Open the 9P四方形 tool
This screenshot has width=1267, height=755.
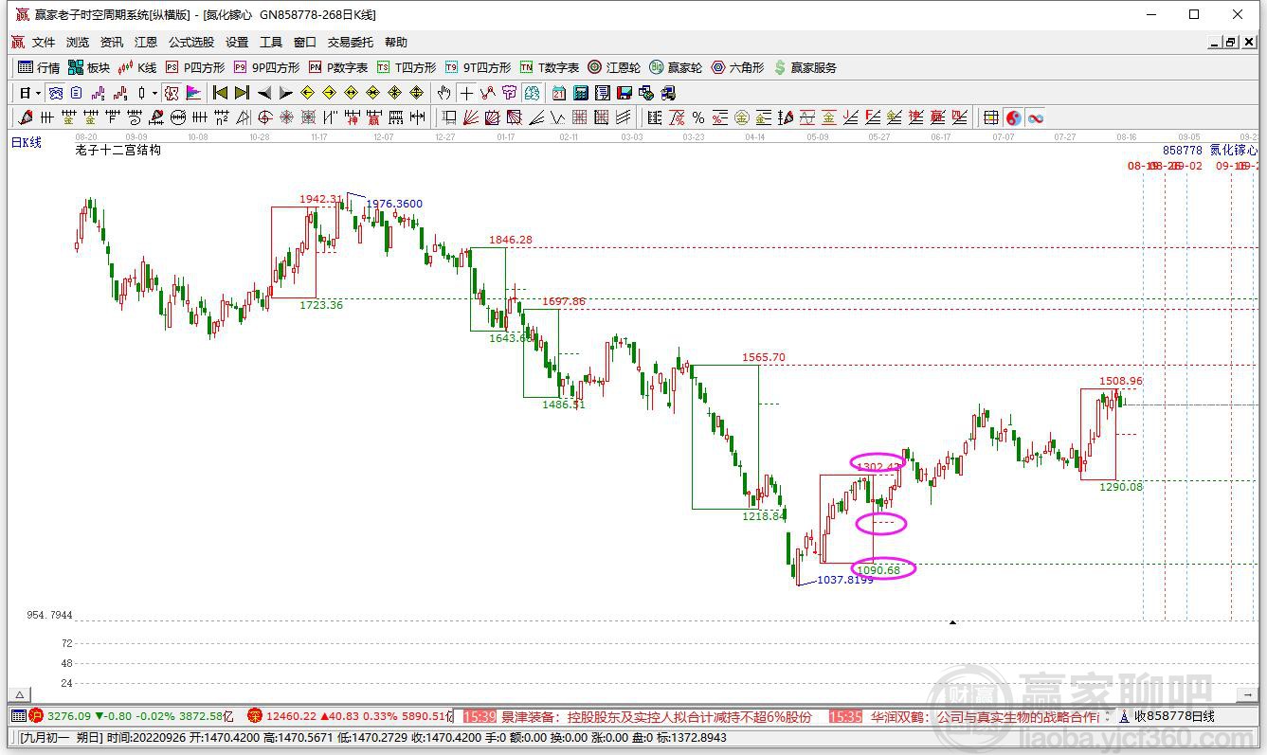(x=266, y=67)
